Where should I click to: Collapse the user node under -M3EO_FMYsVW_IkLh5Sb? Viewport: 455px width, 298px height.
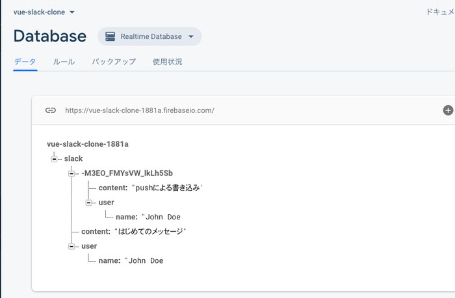[89, 203]
